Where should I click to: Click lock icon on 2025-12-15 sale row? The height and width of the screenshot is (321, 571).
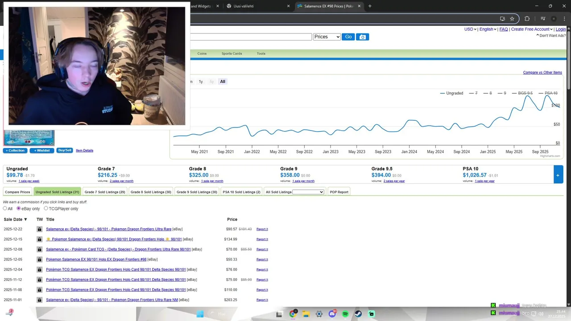[39, 239]
